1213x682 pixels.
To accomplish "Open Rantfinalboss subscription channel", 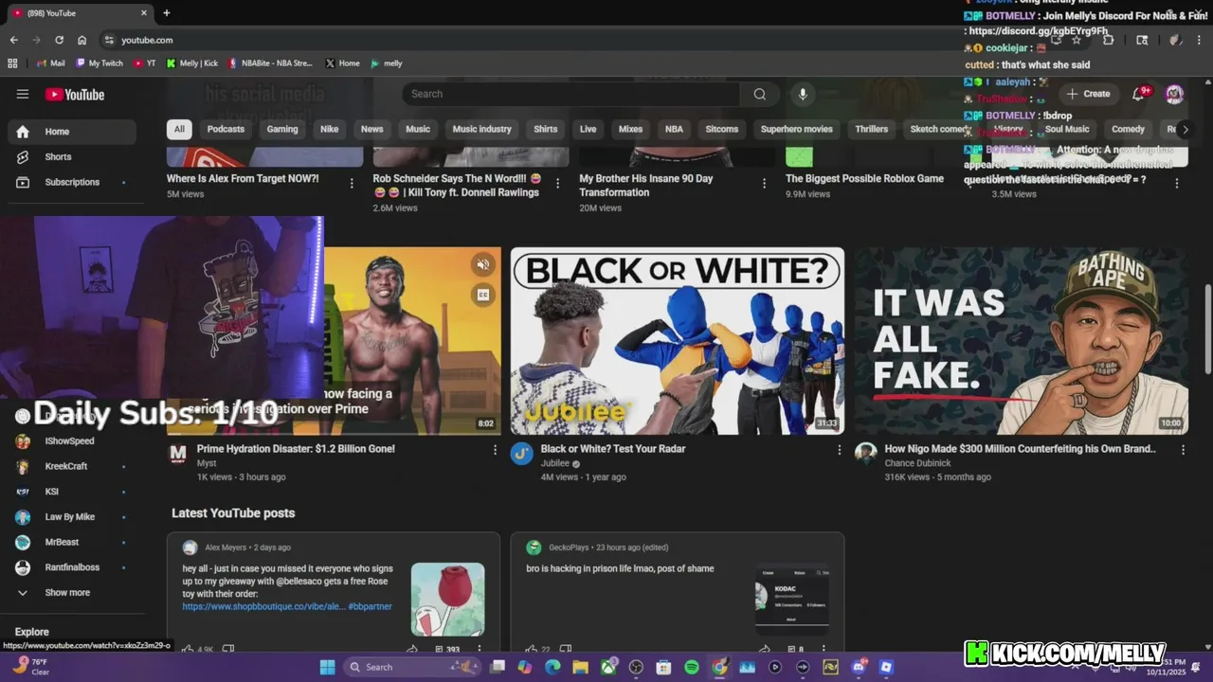I will 72,567.
